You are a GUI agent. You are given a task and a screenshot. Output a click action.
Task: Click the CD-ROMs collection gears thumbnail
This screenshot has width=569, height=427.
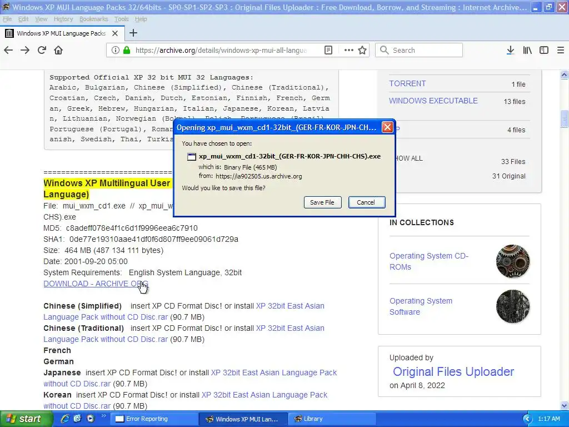tap(513, 261)
